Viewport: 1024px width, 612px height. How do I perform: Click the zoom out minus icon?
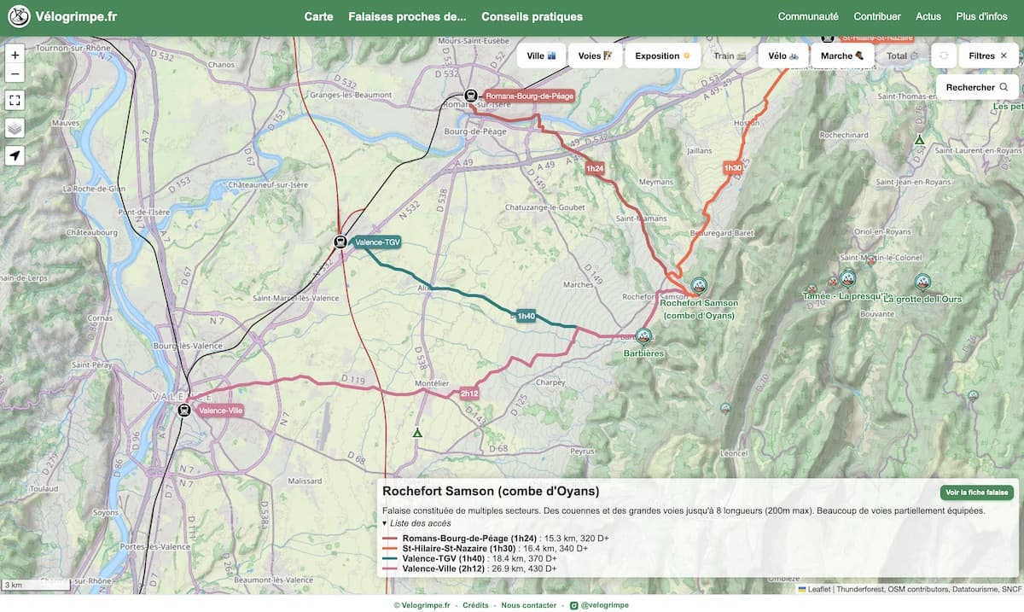pyautogui.click(x=13, y=74)
